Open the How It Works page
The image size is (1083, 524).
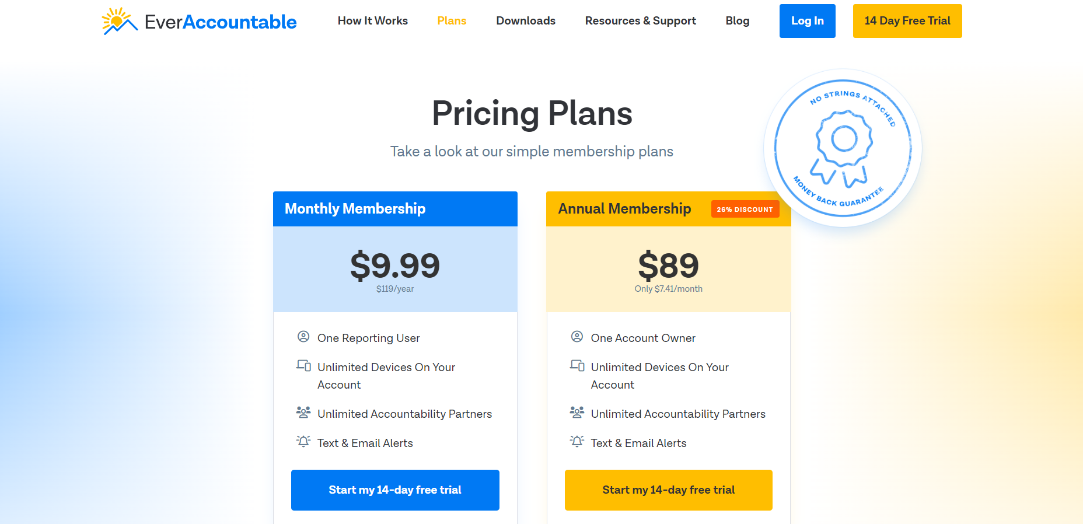[x=372, y=20]
